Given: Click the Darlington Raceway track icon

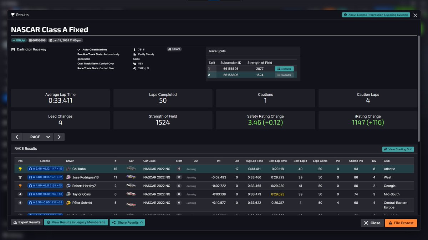Looking at the screenshot, I should pos(13,49).
